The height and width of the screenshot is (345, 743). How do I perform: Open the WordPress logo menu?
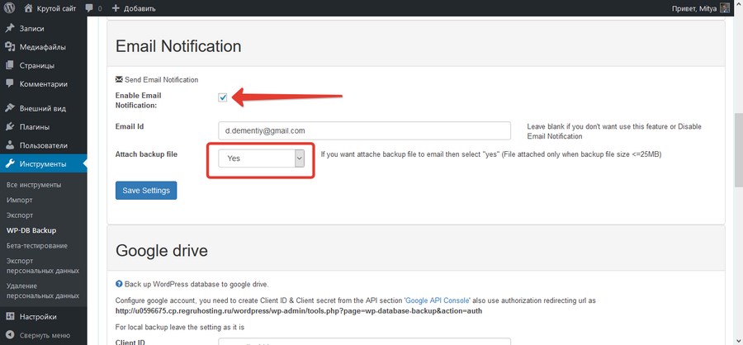(9, 8)
